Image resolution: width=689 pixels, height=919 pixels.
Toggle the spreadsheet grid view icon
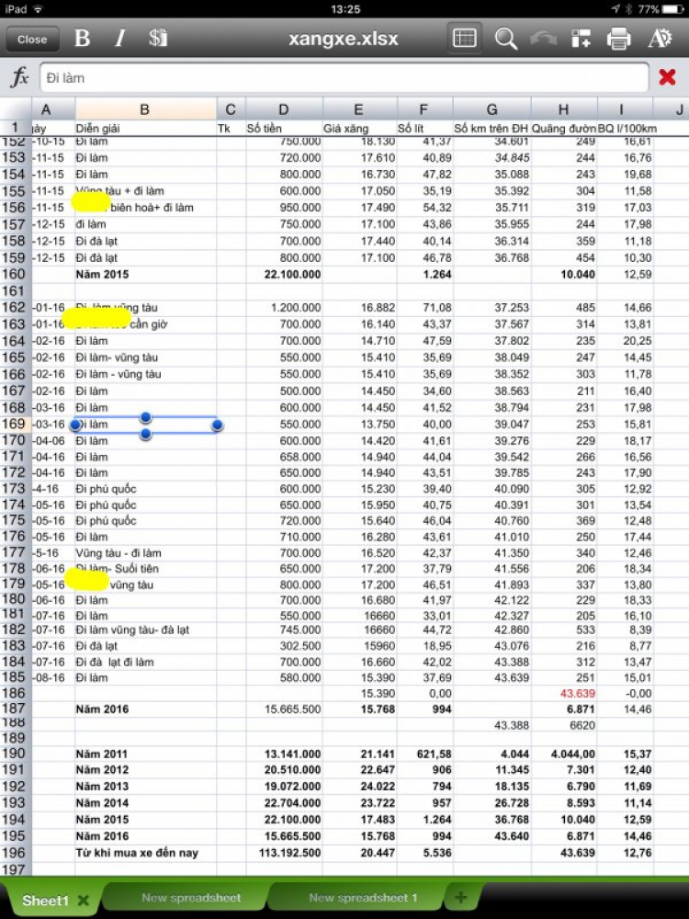(x=464, y=39)
